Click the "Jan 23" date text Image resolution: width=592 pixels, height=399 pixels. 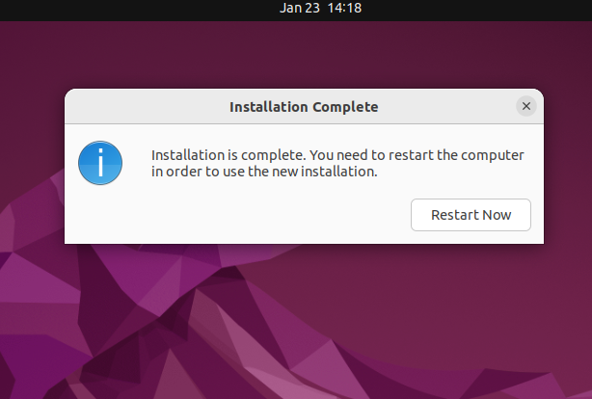(300, 8)
